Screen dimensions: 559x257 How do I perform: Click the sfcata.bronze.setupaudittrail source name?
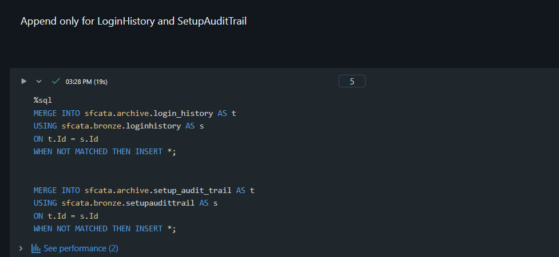click(128, 203)
